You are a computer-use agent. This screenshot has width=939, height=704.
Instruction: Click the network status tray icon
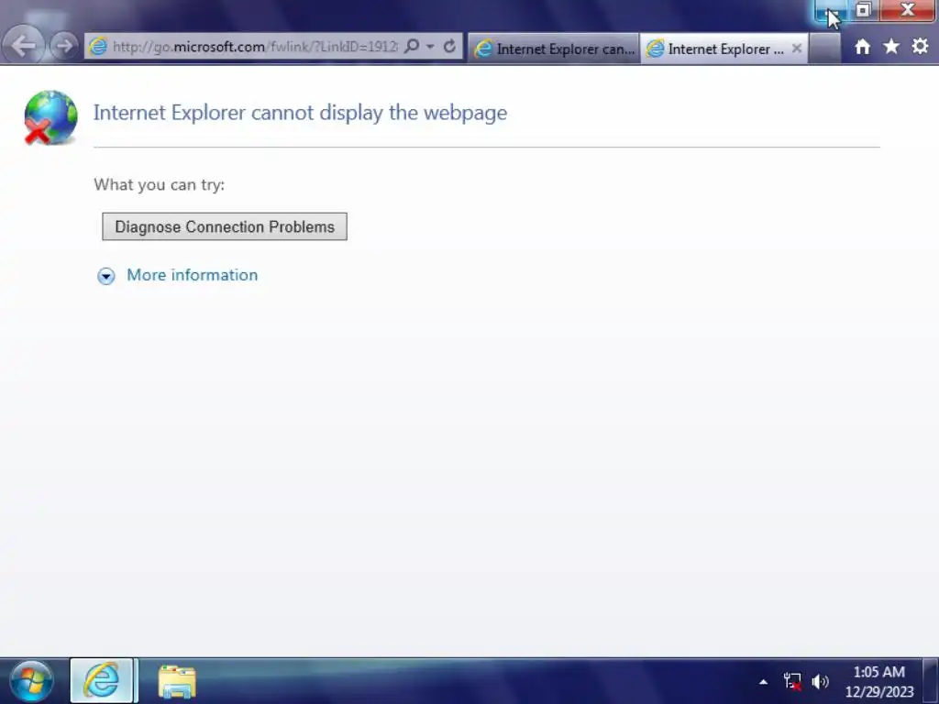pos(792,681)
